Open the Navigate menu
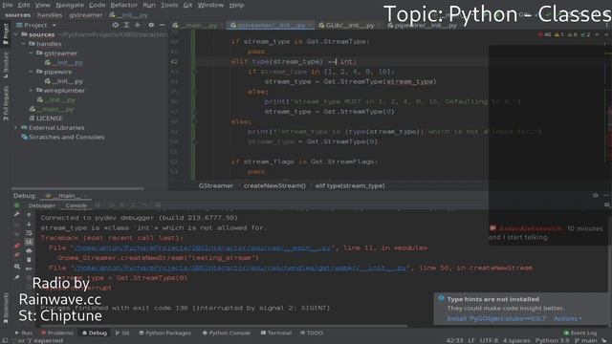 click(70, 5)
